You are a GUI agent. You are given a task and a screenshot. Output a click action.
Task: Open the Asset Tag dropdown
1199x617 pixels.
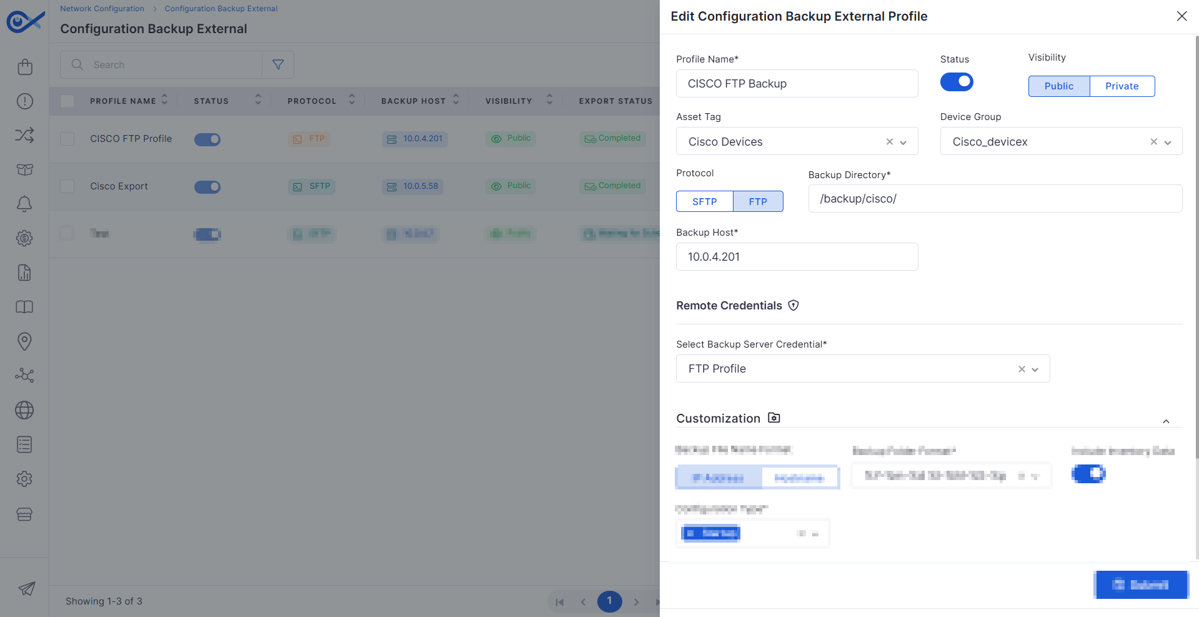pyautogui.click(x=903, y=142)
